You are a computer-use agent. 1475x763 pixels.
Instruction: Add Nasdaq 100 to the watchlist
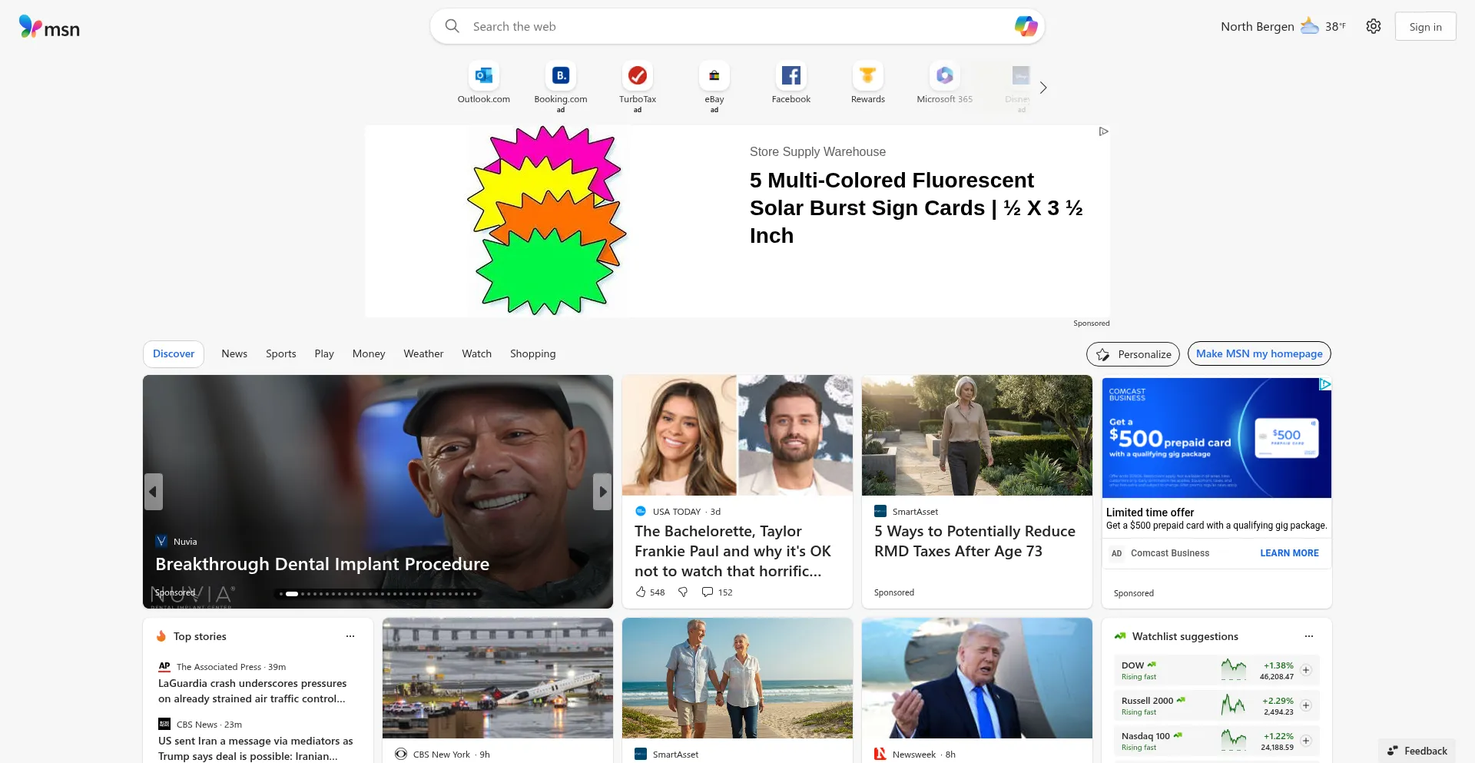click(x=1306, y=741)
